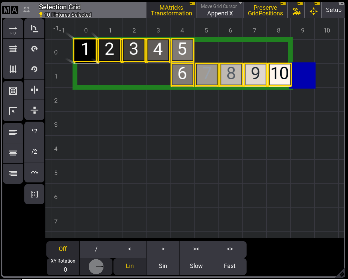
Task: Click the XY Rotation dial
Action: tap(96, 267)
